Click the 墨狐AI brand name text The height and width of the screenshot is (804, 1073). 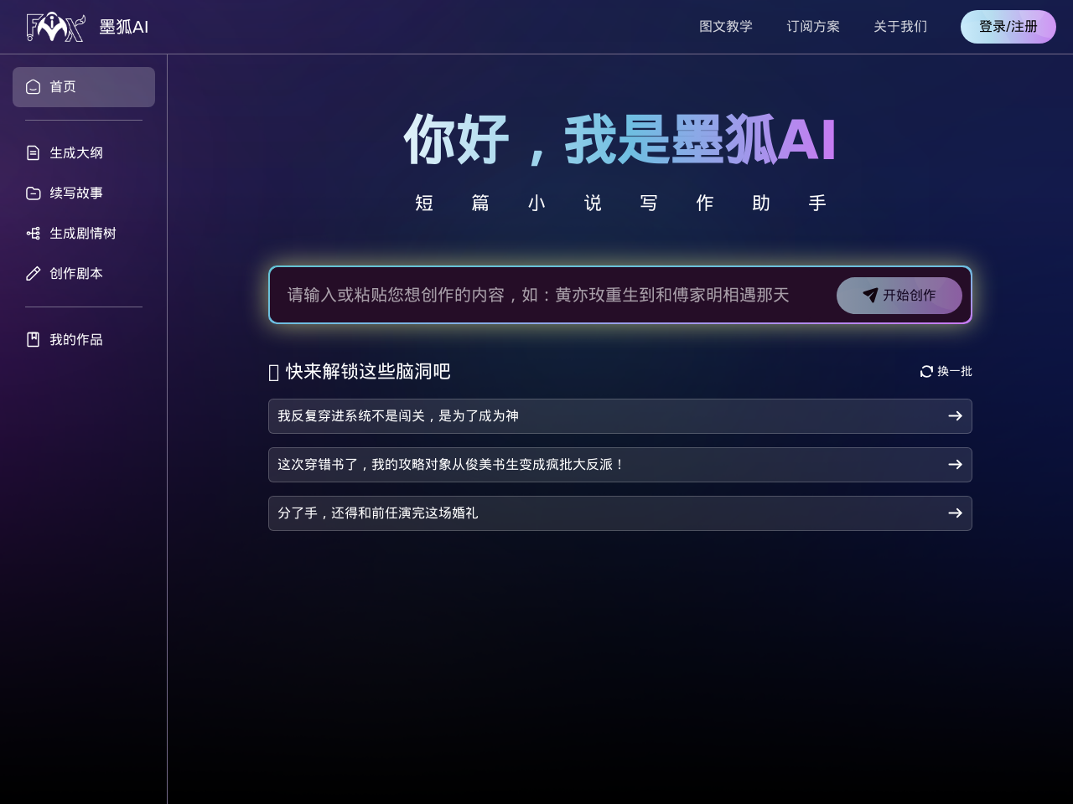[x=124, y=27]
